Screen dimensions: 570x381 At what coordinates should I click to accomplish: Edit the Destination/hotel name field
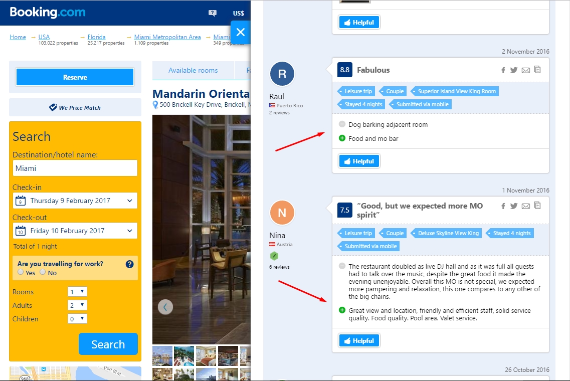click(75, 168)
